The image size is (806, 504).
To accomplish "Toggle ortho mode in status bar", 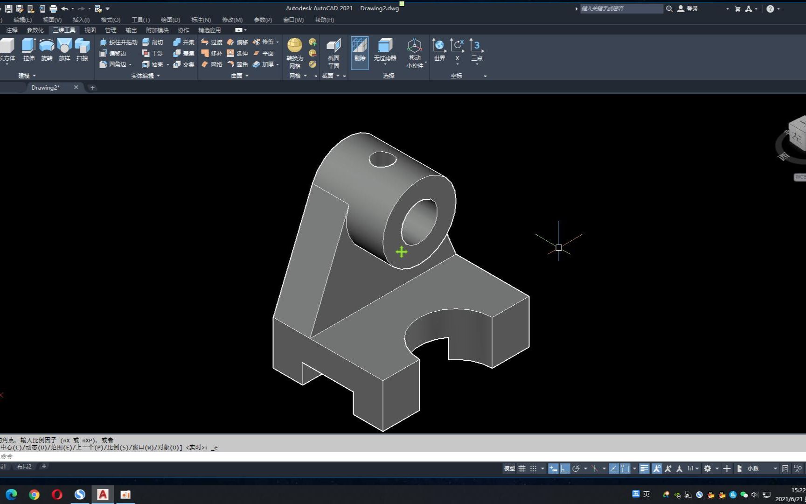I will [564, 469].
